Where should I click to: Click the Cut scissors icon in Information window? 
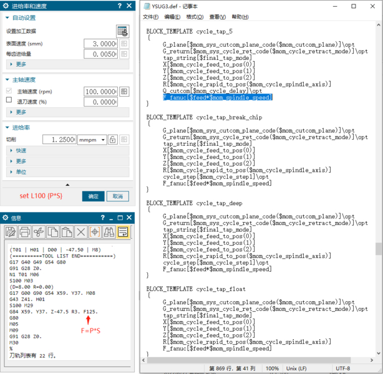point(39,232)
